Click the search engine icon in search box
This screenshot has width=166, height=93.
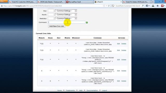(113, 6)
